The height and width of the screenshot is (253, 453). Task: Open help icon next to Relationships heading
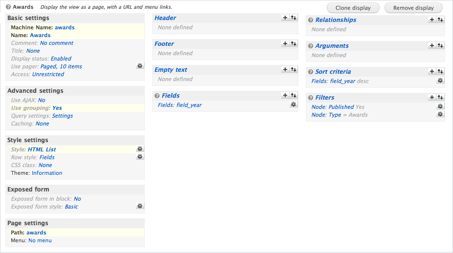[311, 20]
